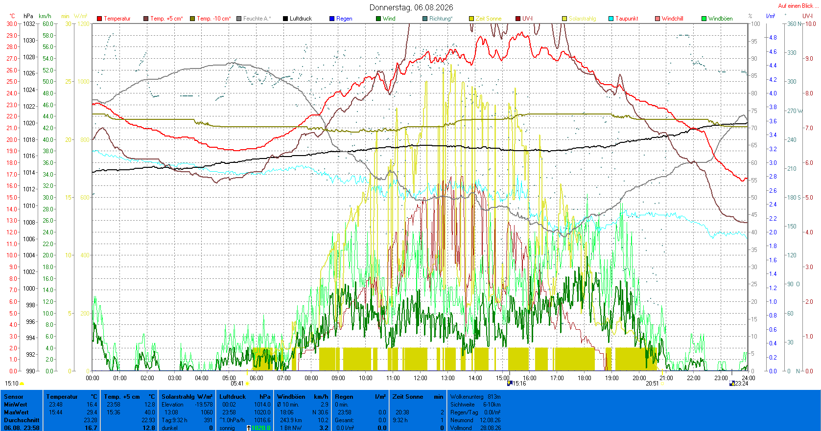Click the Elevation value -19.578

click(204, 405)
